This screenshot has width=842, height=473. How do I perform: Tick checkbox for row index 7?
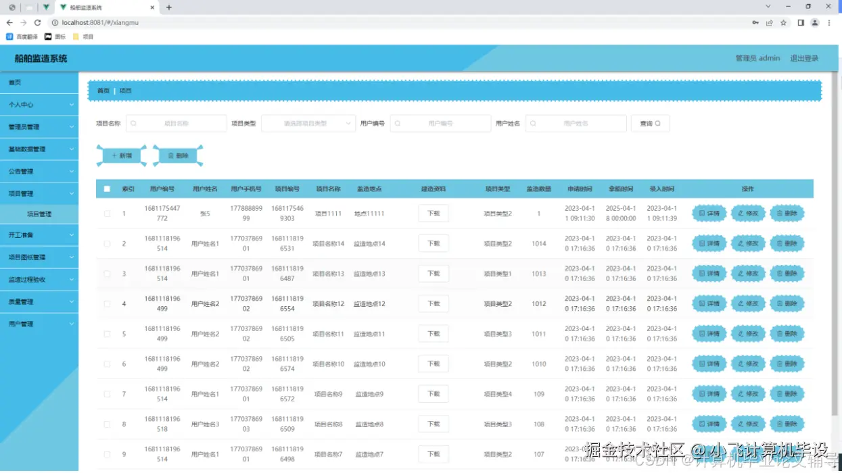[x=107, y=394]
